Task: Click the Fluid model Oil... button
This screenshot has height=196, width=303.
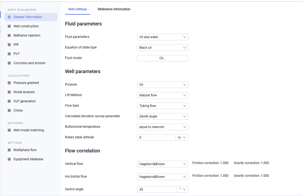Action: (x=162, y=58)
